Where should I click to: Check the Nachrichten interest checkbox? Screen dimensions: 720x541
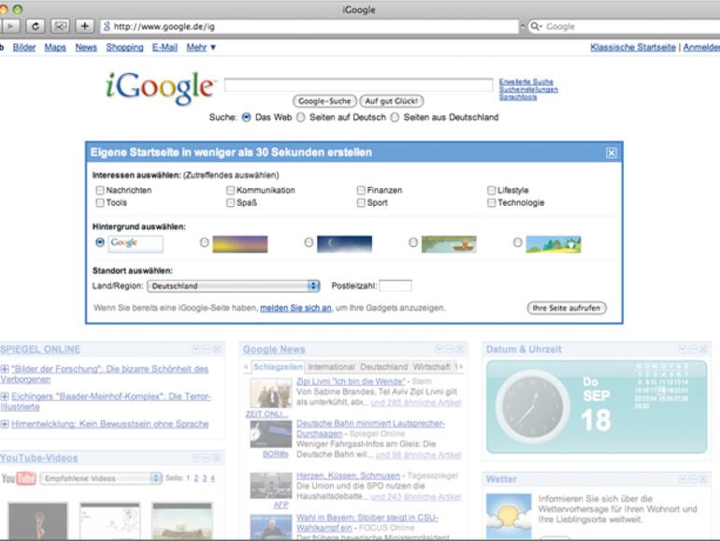coord(100,190)
